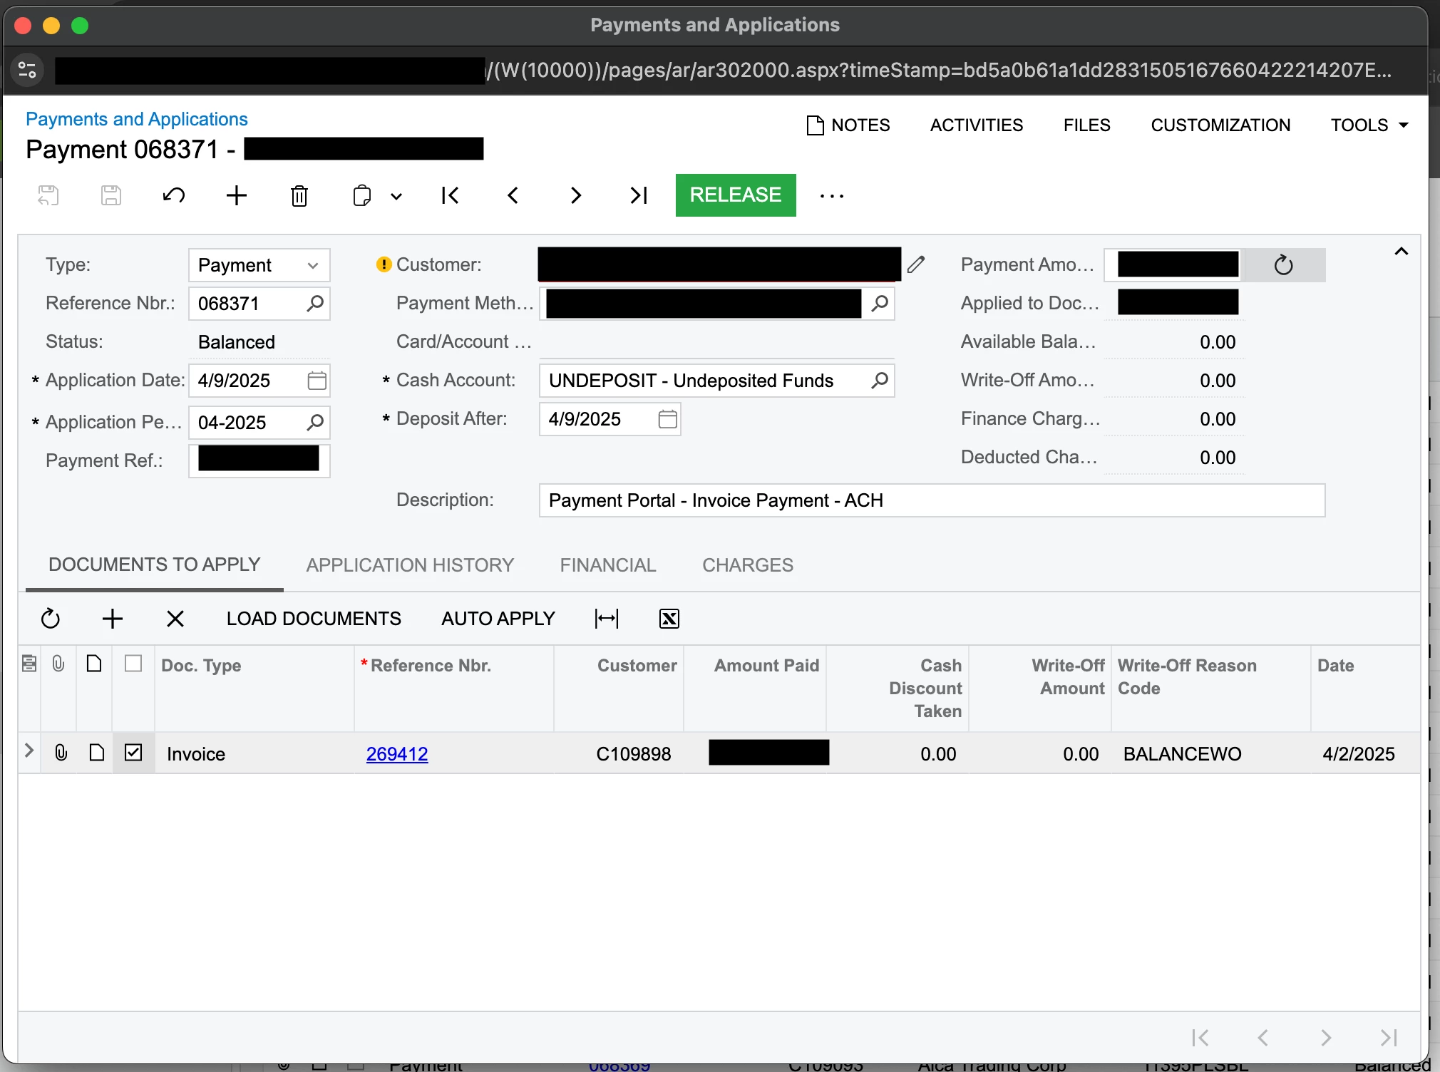Open Application Date calendar picker
Viewport: 1440px width, 1072px height.
[317, 381]
